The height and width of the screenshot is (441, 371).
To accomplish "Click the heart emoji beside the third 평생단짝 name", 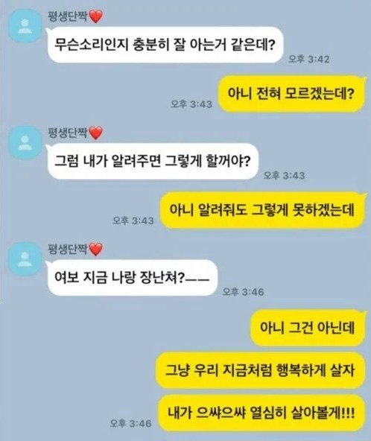I will coord(95,250).
